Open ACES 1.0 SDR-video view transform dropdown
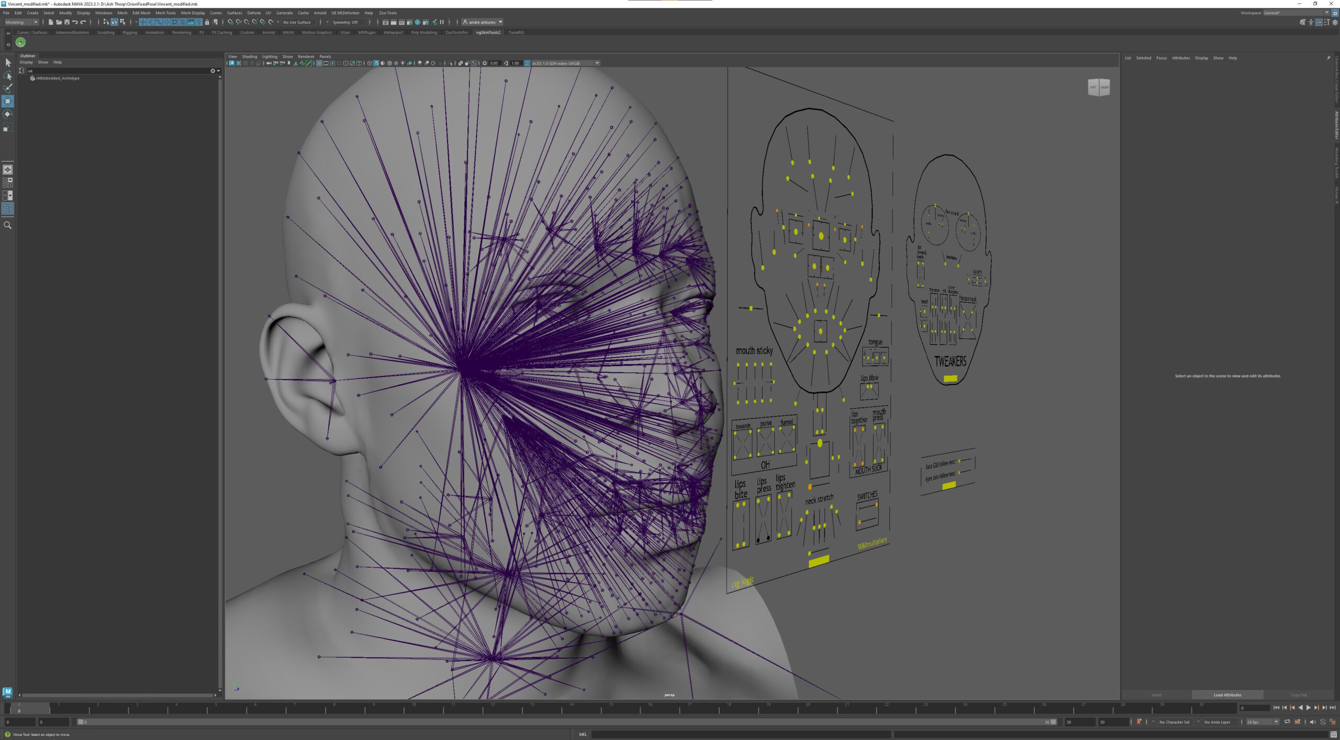1340x740 pixels. [565, 63]
